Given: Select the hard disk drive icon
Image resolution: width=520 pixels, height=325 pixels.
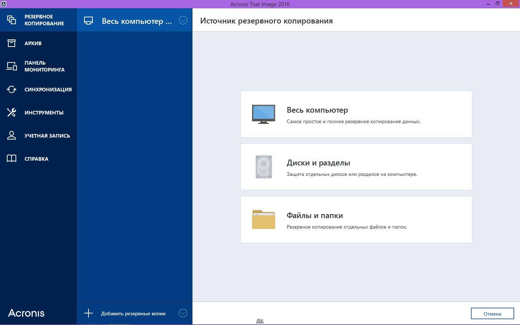Looking at the screenshot, I should pos(264,167).
